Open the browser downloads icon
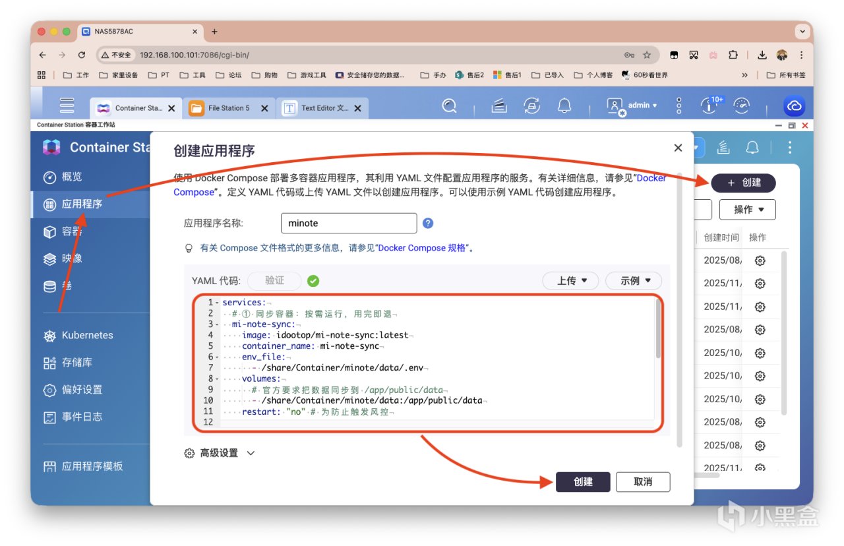This screenshot has width=844, height=546. [762, 55]
